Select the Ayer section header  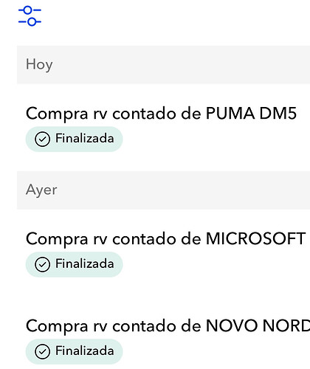[163, 190]
